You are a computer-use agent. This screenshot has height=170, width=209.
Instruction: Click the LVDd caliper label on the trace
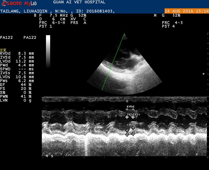click(130, 125)
